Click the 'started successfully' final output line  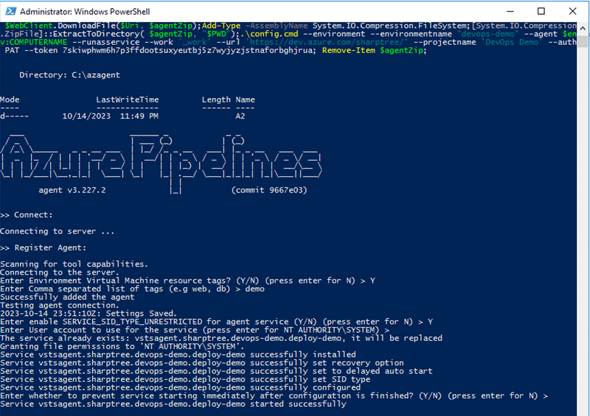click(x=173, y=403)
